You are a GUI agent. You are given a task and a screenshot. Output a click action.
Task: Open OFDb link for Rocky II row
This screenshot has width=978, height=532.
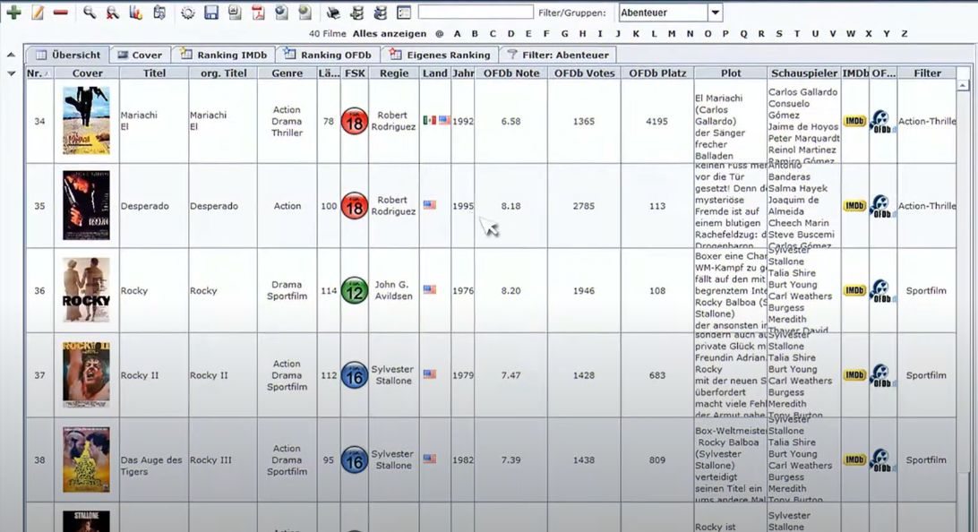[882, 376]
